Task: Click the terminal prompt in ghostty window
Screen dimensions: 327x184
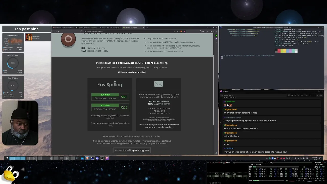Action: 222,57
